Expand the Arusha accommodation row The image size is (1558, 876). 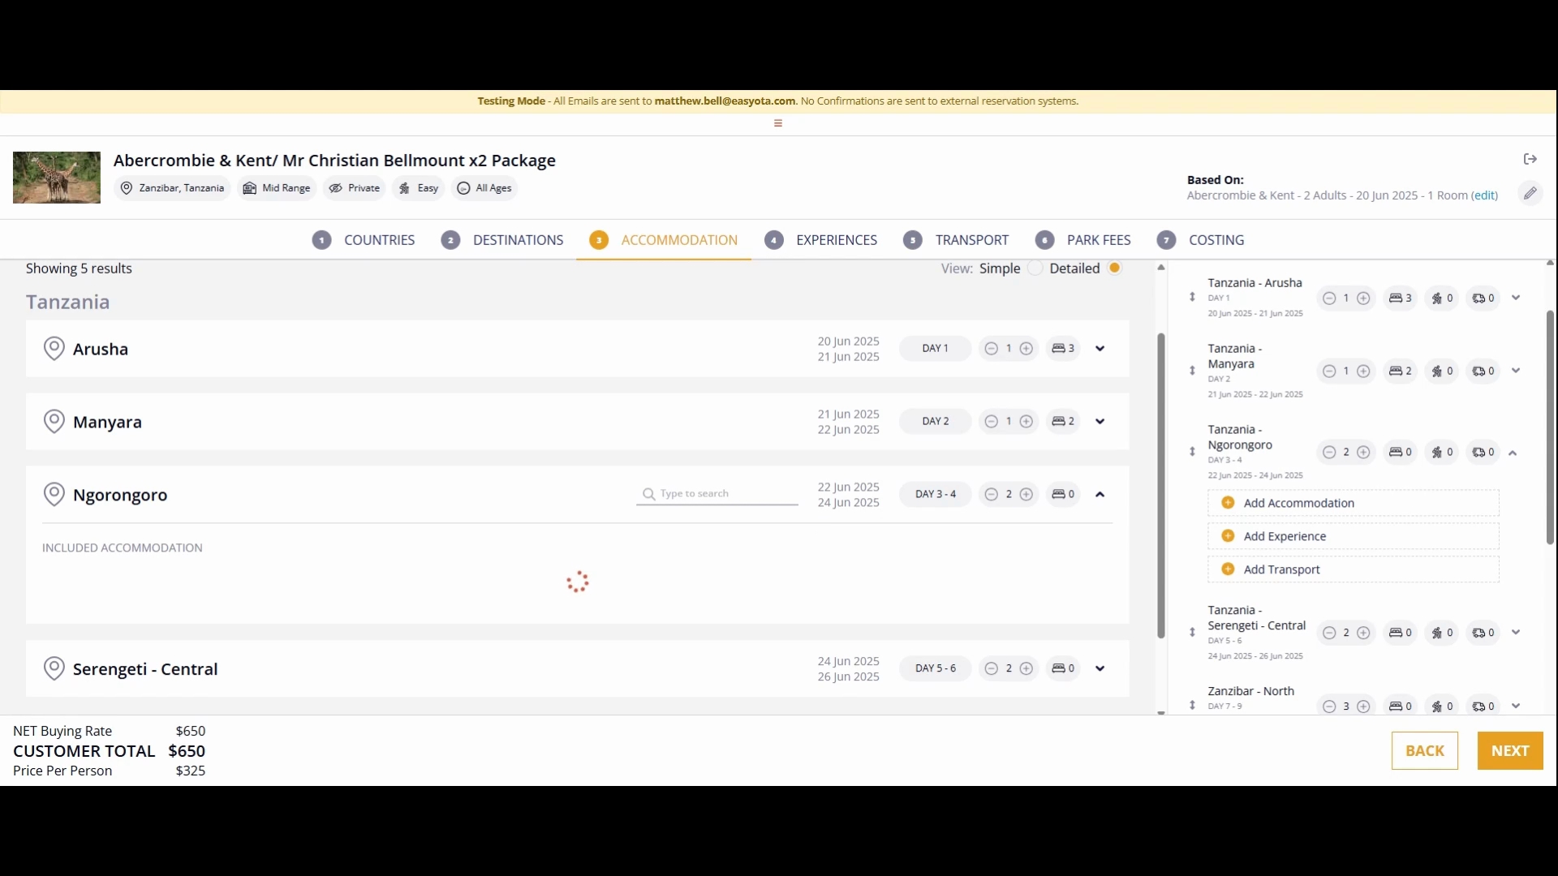pyautogui.click(x=1100, y=349)
